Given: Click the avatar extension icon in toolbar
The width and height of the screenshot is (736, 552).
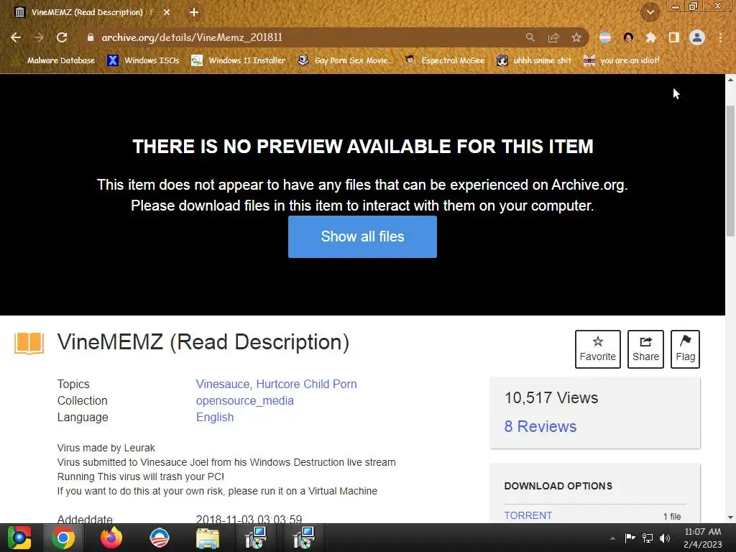Looking at the screenshot, I should point(628,37).
